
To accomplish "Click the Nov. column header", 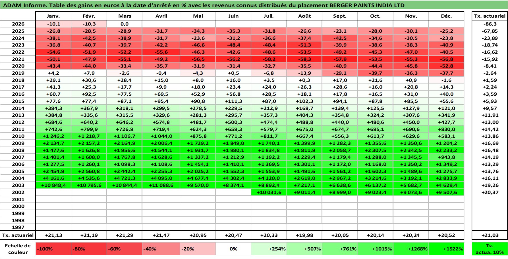I will click(411, 16).
